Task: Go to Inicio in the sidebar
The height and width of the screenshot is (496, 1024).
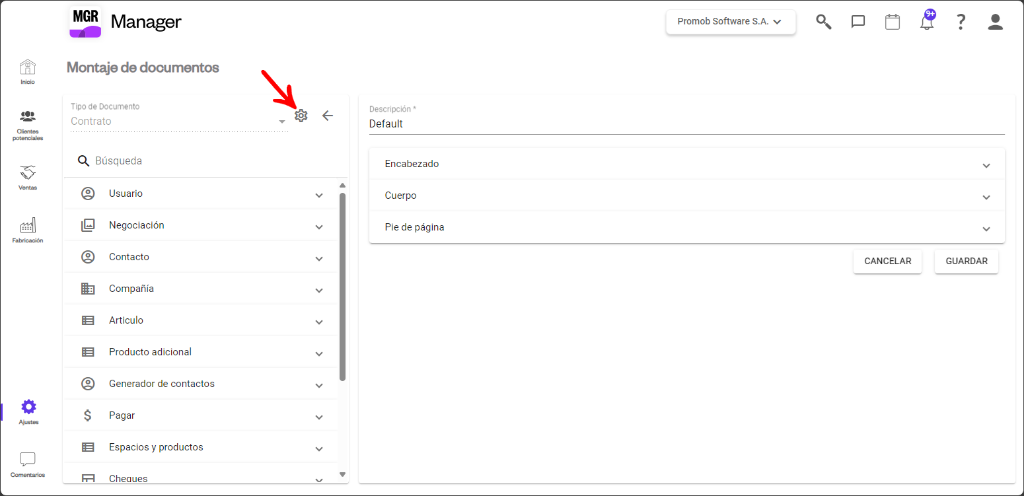Action: tap(28, 72)
